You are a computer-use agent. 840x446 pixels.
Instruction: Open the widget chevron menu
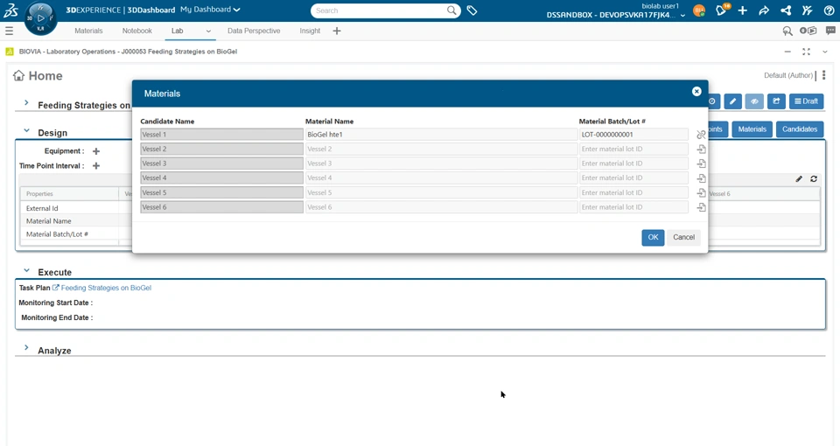pyautogui.click(x=825, y=52)
